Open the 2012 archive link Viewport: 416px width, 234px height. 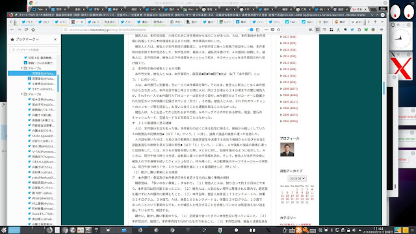coord(289,70)
